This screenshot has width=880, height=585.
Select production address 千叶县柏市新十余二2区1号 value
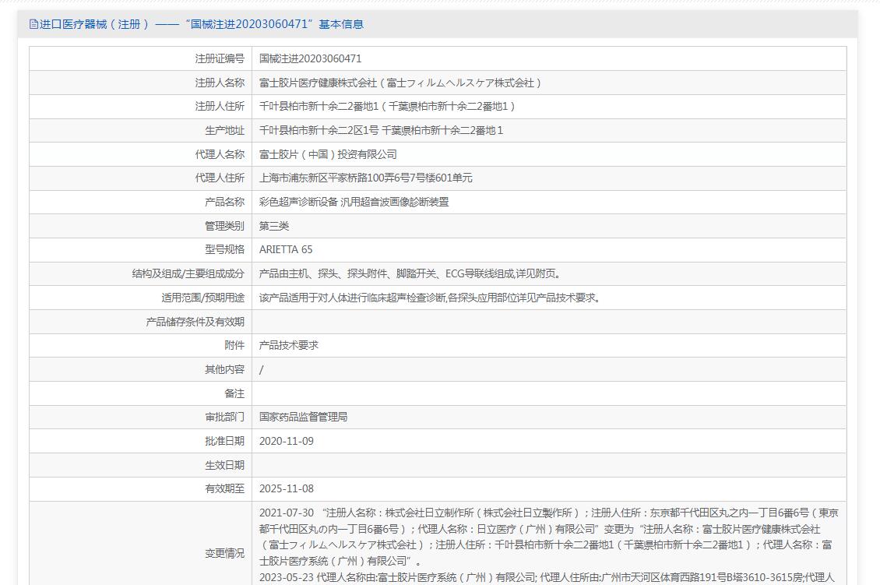381,130
